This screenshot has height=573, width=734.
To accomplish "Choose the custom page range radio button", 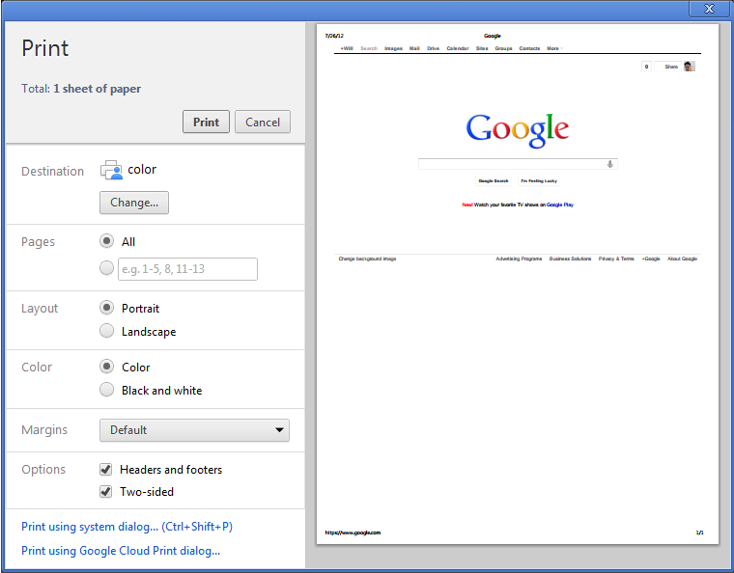I will tap(106, 269).
